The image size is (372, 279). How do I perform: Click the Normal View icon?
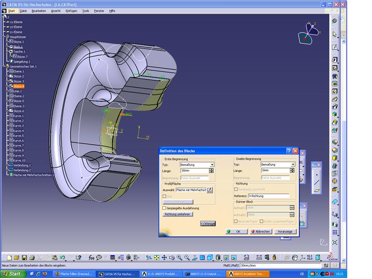[x=195, y=257]
